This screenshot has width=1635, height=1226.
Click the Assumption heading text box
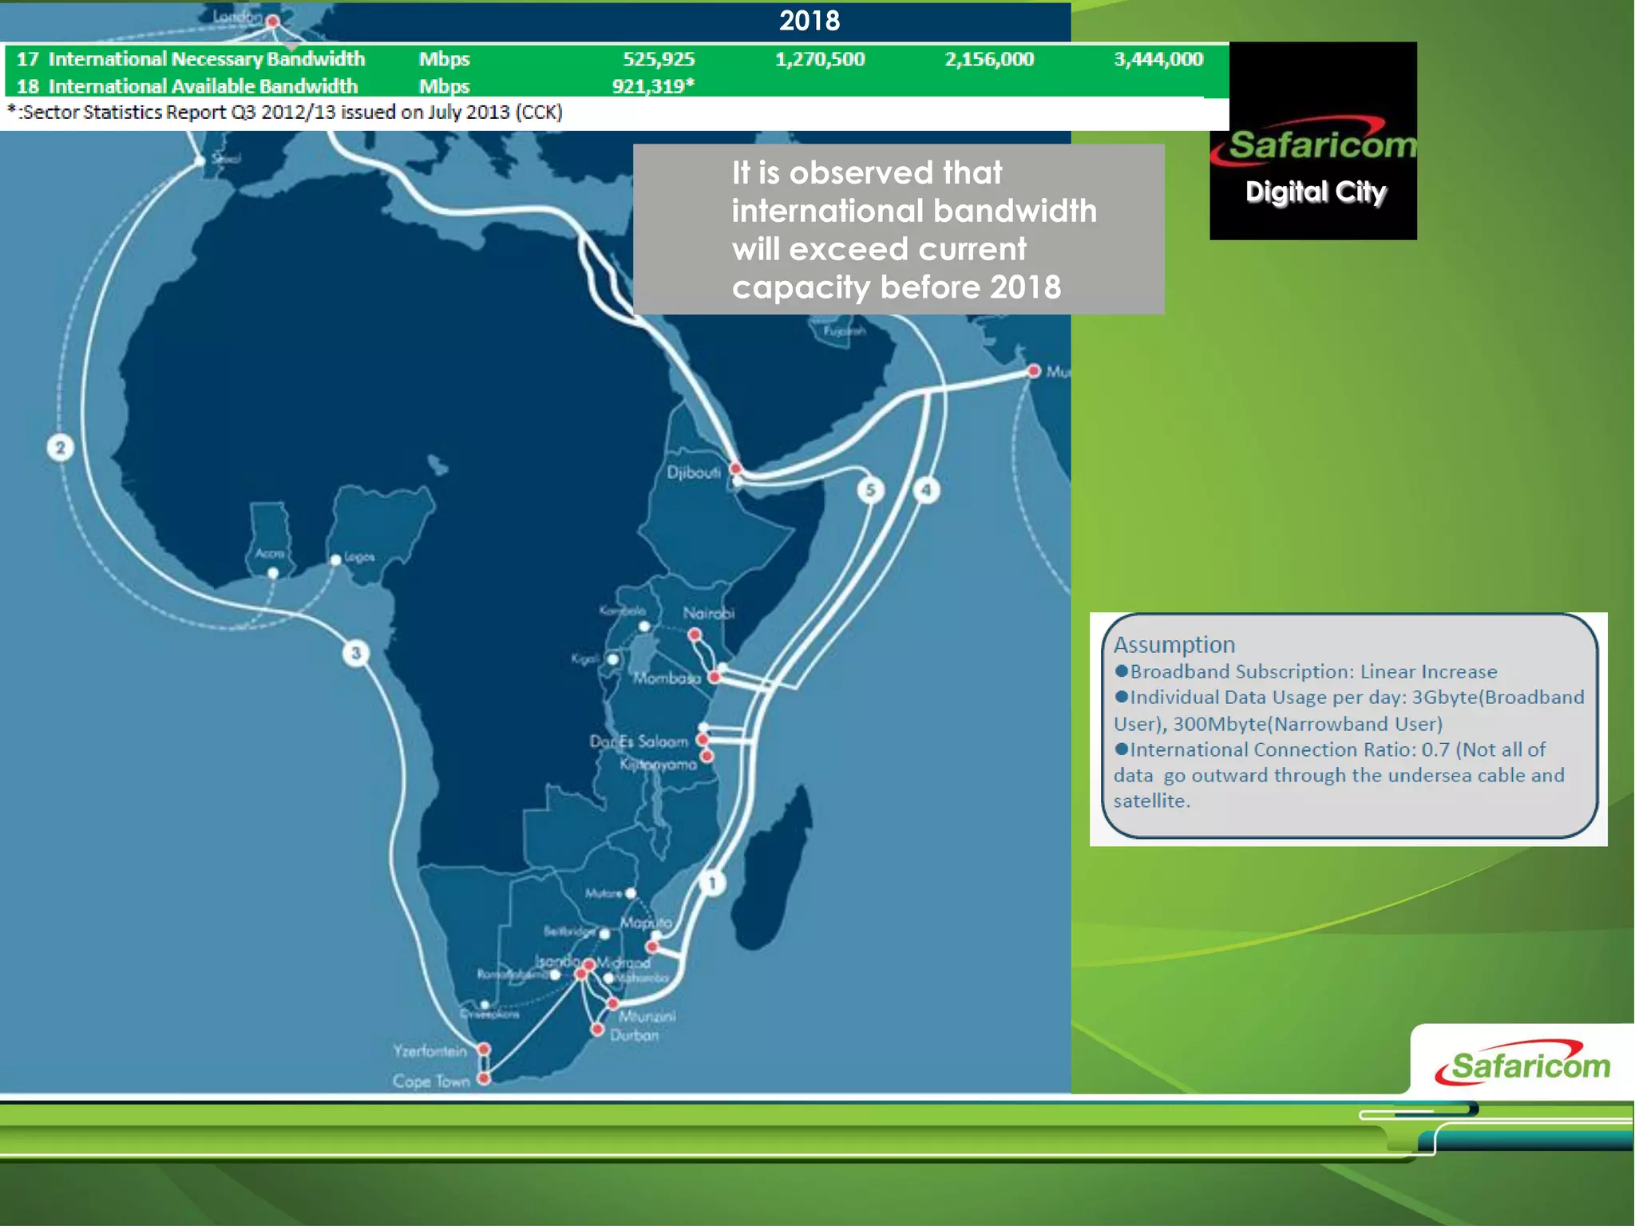coord(1174,644)
